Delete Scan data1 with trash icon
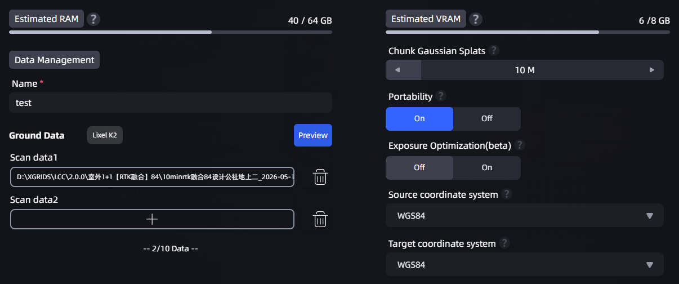This screenshot has width=679, height=284. [320, 177]
